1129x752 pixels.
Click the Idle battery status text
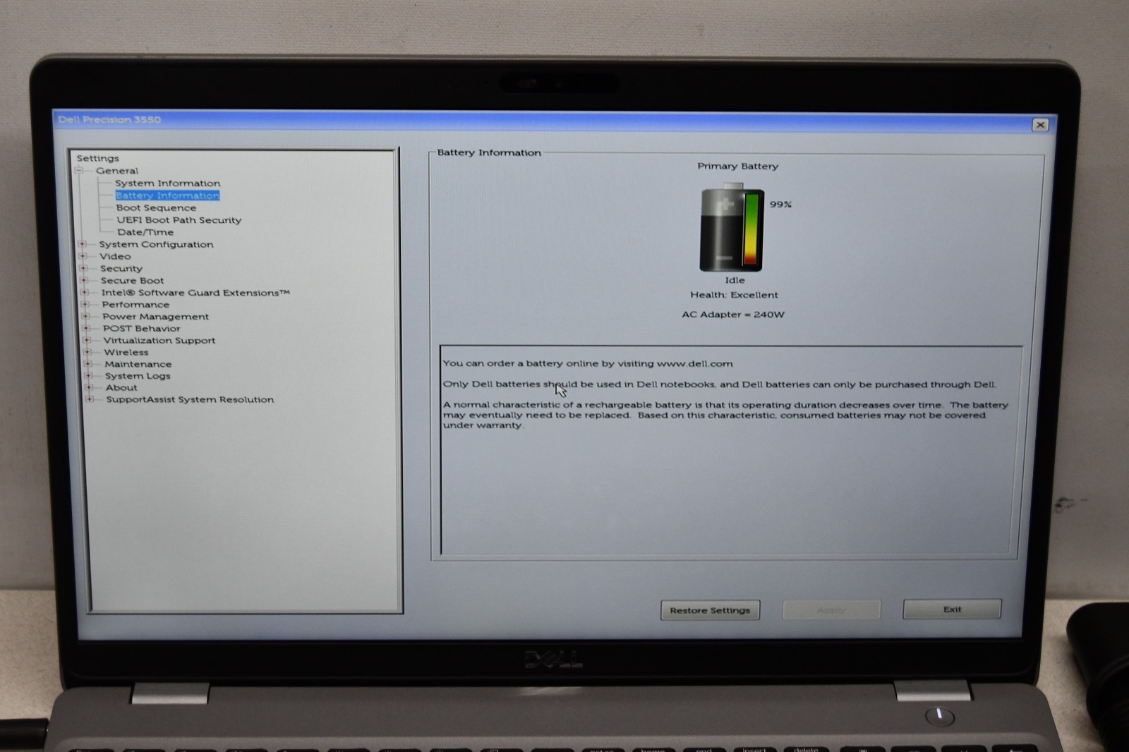tap(735, 280)
